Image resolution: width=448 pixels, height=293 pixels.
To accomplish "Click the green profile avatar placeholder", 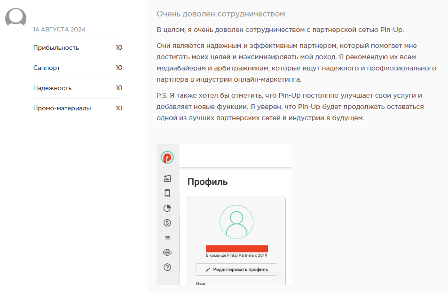I will (x=236, y=222).
